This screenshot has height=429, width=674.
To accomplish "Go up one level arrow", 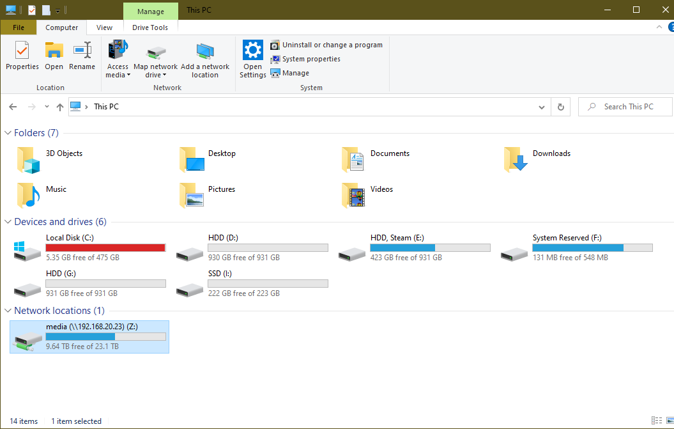I will pos(60,107).
